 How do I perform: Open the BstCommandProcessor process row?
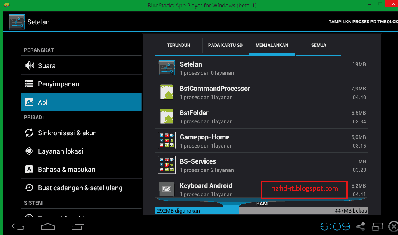click(x=262, y=92)
